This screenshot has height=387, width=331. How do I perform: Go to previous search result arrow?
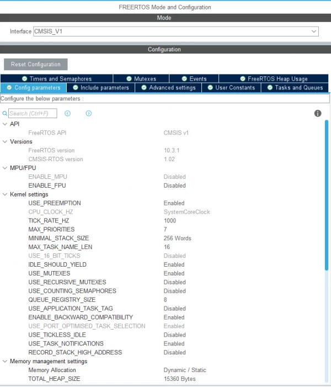(x=68, y=113)
